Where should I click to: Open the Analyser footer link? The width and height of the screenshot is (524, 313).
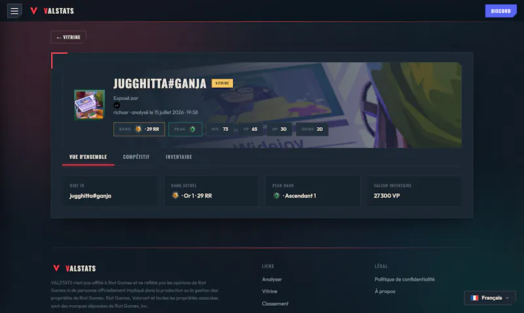click(x=272, y=279)
